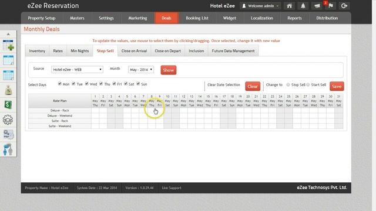Uncheck the Thu day checkbox
Screen dimensions: 376x211
101,83
